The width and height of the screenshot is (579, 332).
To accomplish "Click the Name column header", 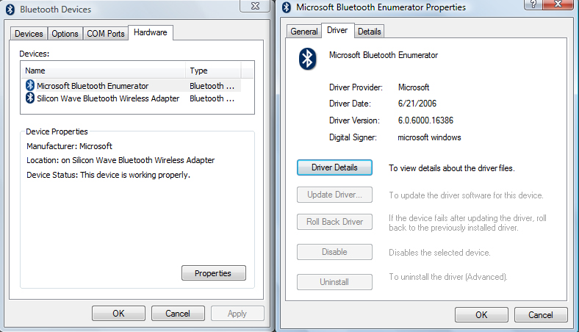I will (103, 71).
